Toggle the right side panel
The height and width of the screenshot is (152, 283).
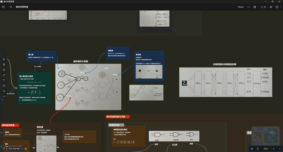255,7
